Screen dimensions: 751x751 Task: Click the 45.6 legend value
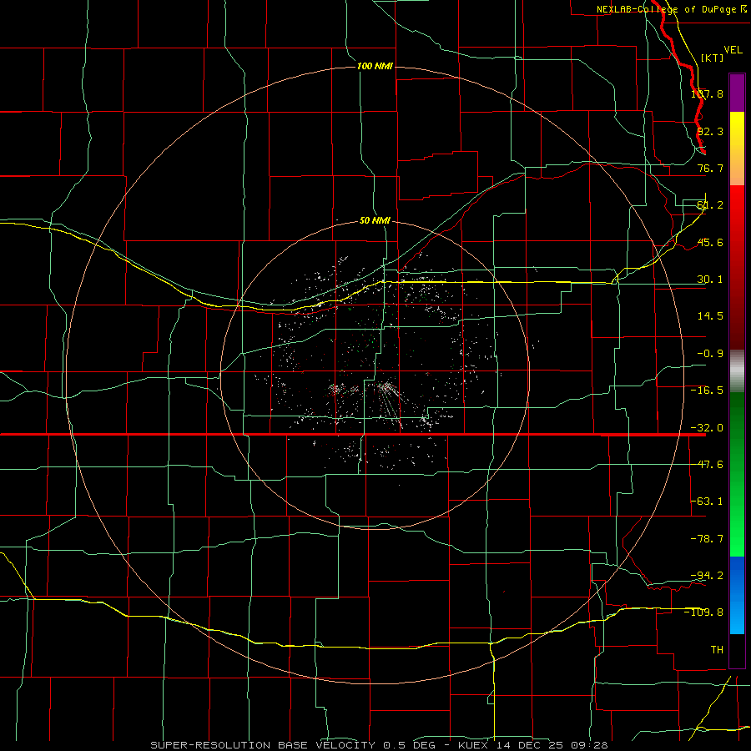pos(710,242)
